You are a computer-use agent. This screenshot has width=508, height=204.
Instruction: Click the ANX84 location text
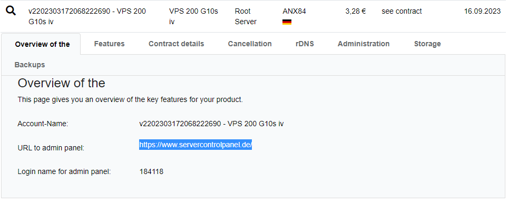(x=294, y=12)
